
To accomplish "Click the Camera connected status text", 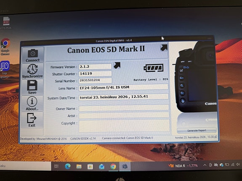I will (x=128, y=138).
